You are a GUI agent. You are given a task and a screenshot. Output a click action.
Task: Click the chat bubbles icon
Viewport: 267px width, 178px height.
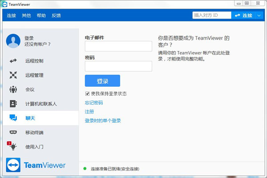click(x=13, y=118)
